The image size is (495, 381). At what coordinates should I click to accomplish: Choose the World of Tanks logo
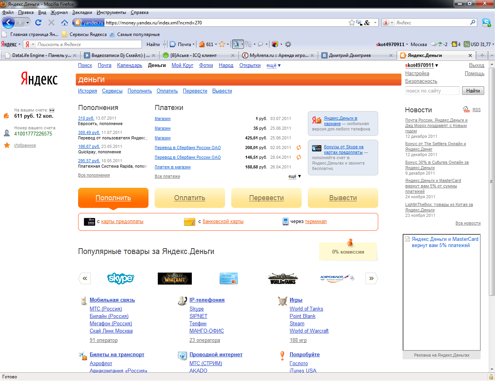[283, 278]
